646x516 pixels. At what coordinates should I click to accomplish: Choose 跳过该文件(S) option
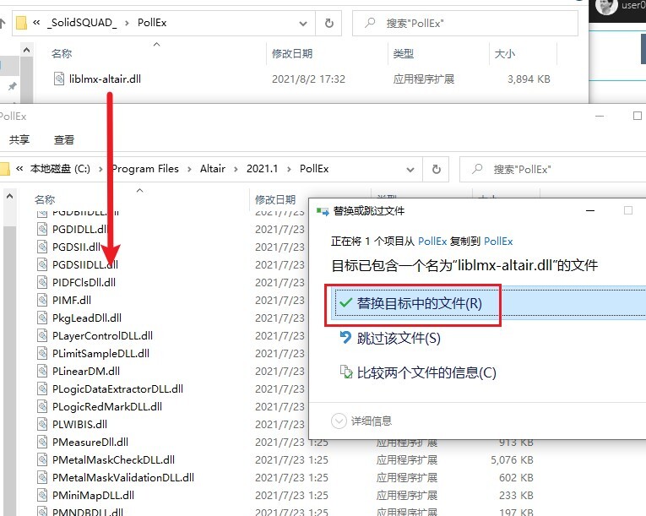click(x=399, y=338)
